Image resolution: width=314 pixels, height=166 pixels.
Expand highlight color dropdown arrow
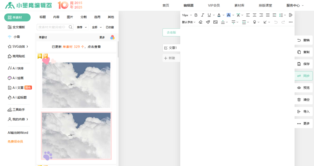(x=233, y=15)
